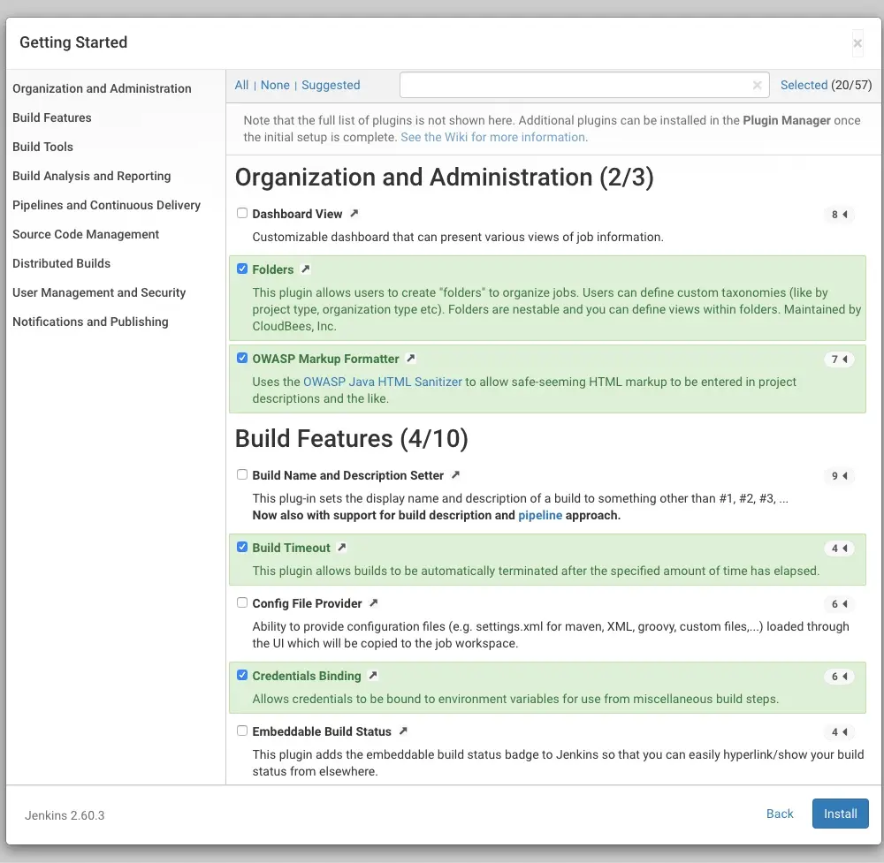Expand Build Name and Description Setter dependencies
884x863 pixels.
(x=838, y=476)
